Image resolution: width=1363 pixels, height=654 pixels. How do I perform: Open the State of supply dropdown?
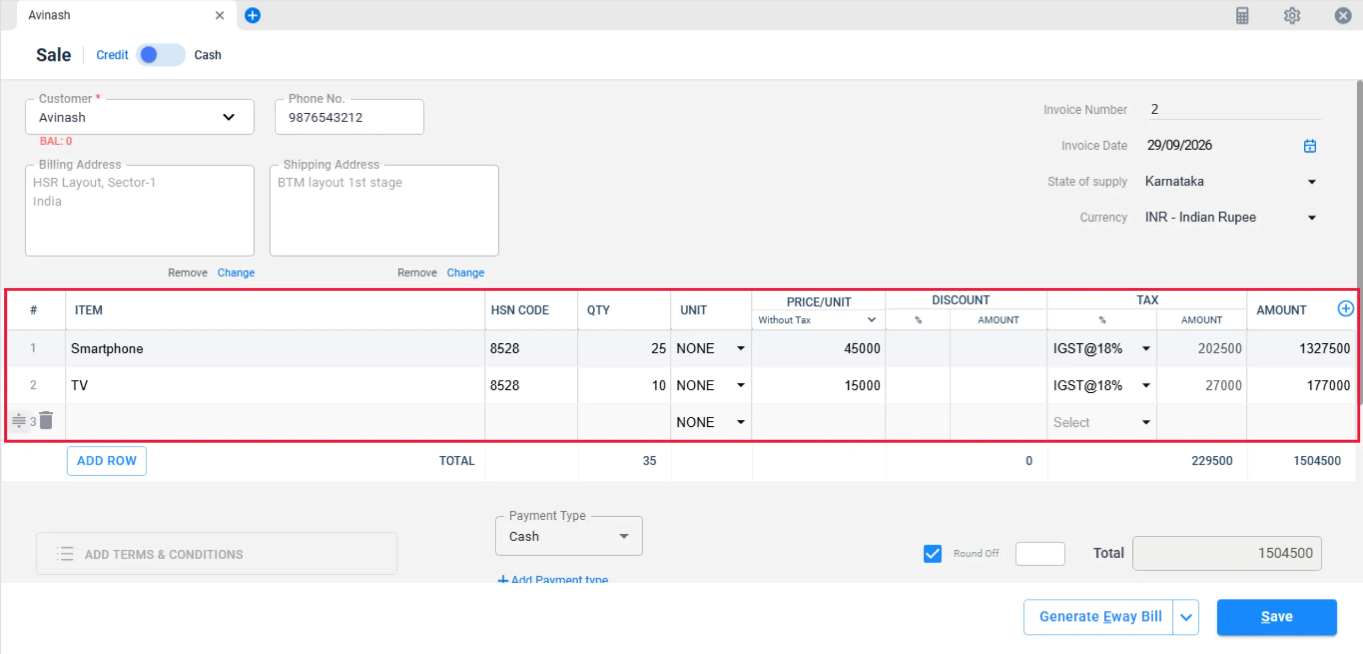1311,181
